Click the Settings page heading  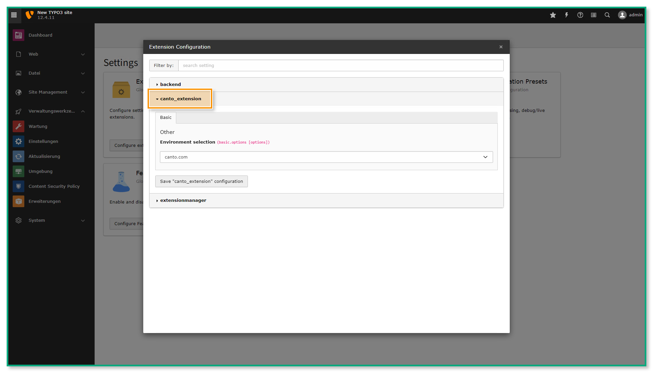(121, 63)
